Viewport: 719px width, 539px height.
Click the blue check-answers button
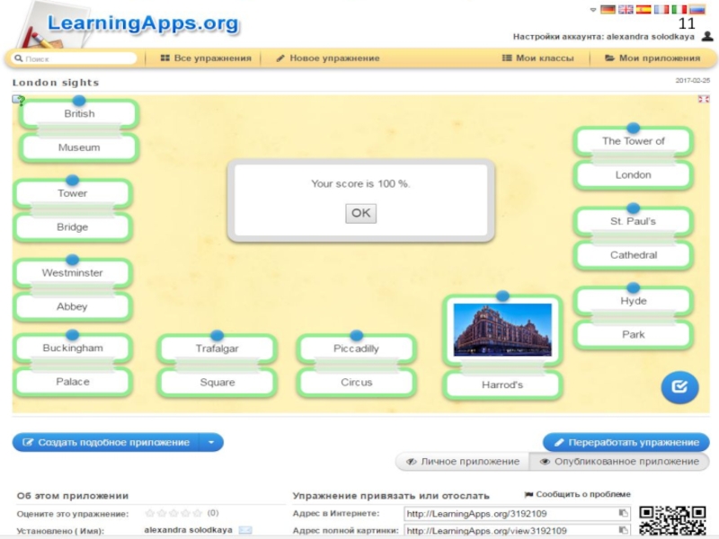pos(679,387)
